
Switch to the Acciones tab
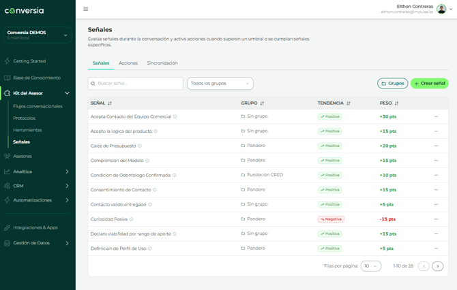128,63
